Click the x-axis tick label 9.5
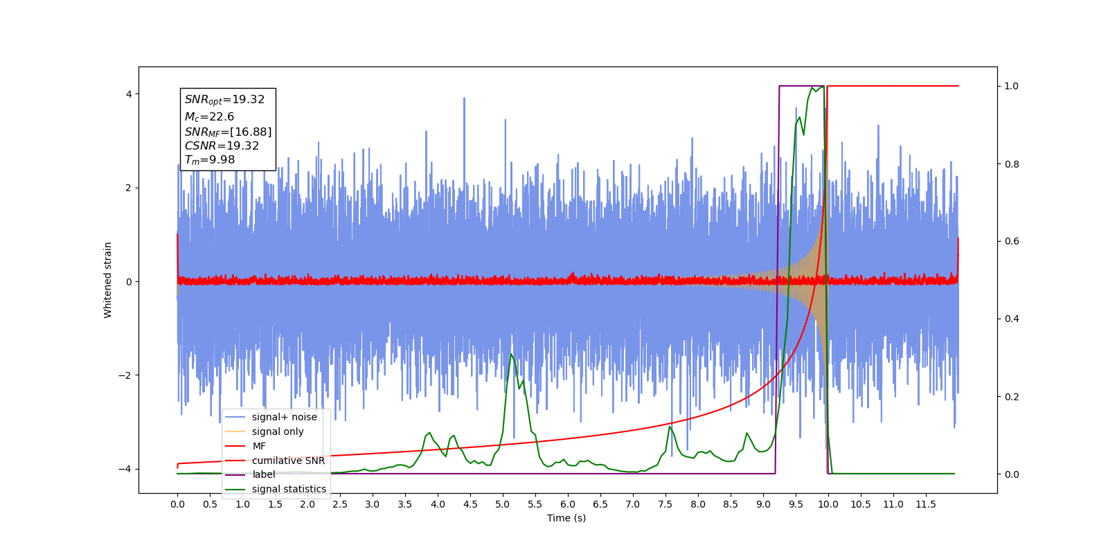The image size is (1108, 554). tap(796, 504)
